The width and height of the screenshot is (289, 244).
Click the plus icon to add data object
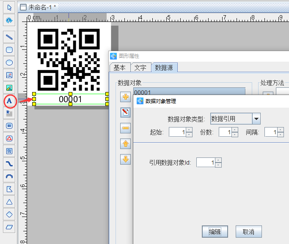[125, 97]
